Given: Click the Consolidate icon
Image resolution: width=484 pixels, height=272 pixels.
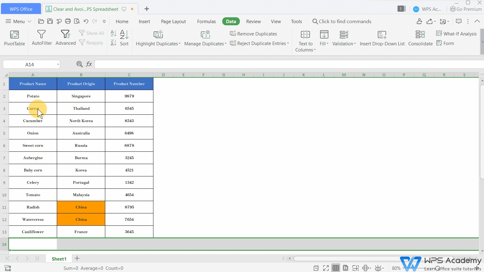Looking at the screenshot, I should point(420,38).
